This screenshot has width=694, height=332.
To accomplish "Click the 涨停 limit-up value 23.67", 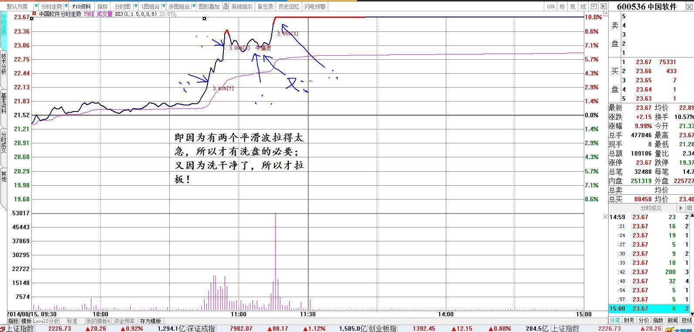I will click(643, 163).
